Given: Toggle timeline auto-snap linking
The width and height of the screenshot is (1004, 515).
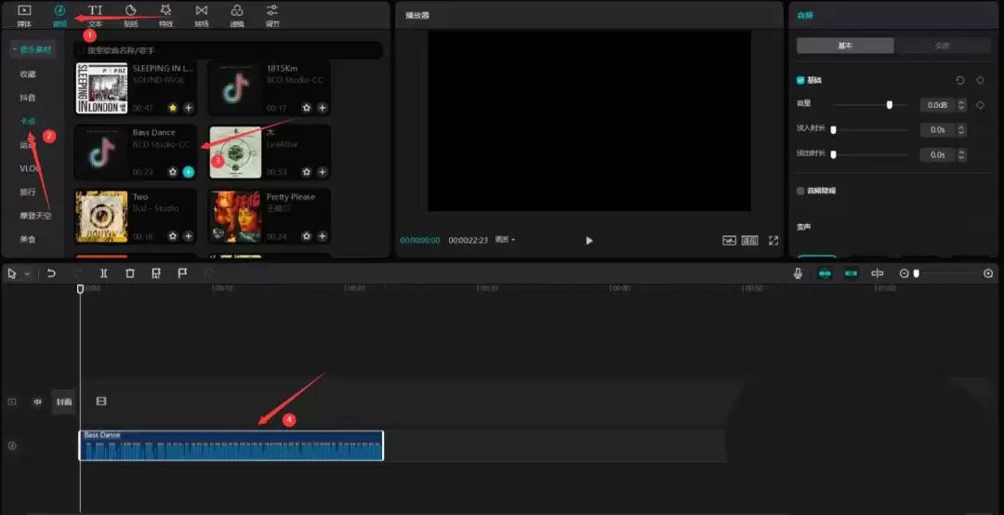Looking at the screenshot, I should [x=851, y=273].
